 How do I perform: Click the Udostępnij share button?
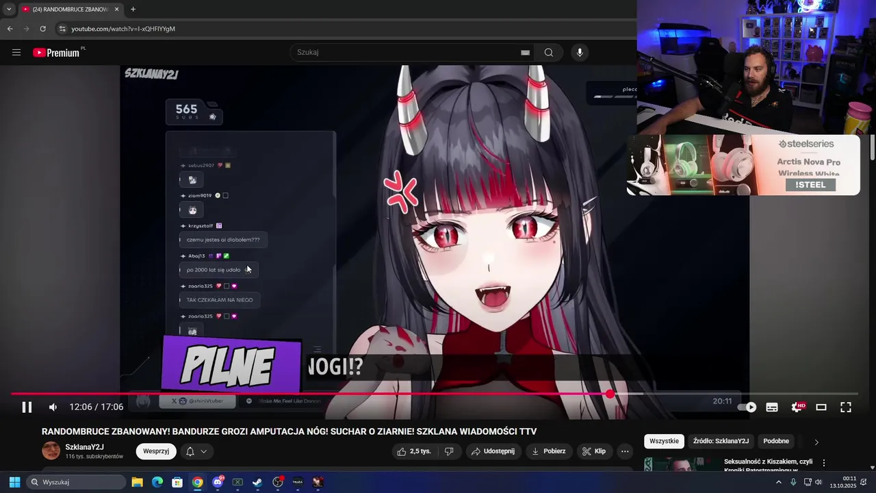pyautogui.click(x=492, y=451)
